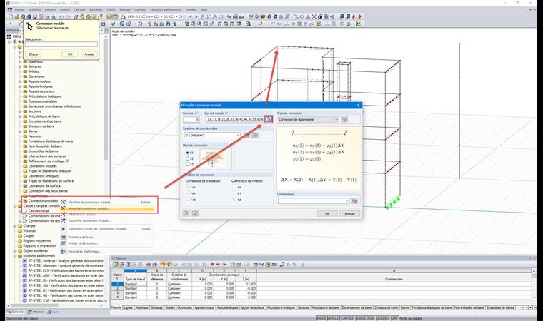
Task: Click OK in the Nouvelle connexion nodale dialog
Action: coord(327,213)
